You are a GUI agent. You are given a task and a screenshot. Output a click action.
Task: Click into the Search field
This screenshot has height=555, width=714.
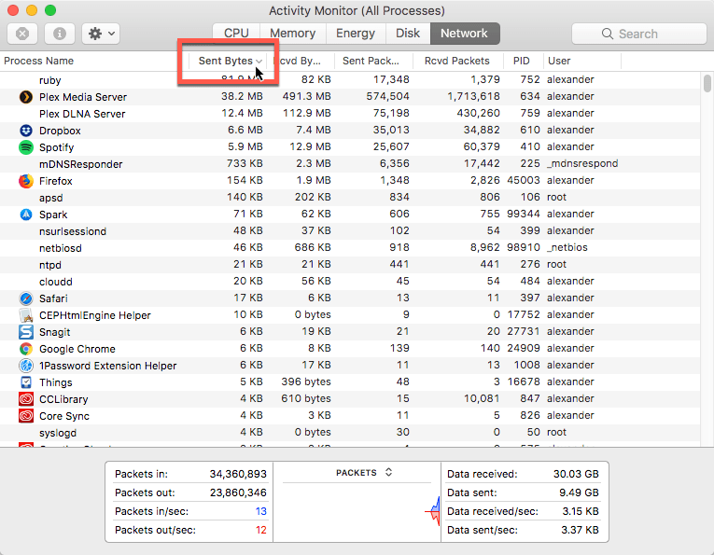click(637, 34)
